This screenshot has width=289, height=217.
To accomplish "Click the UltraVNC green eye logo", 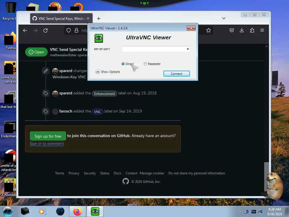I will pos(98,38).
